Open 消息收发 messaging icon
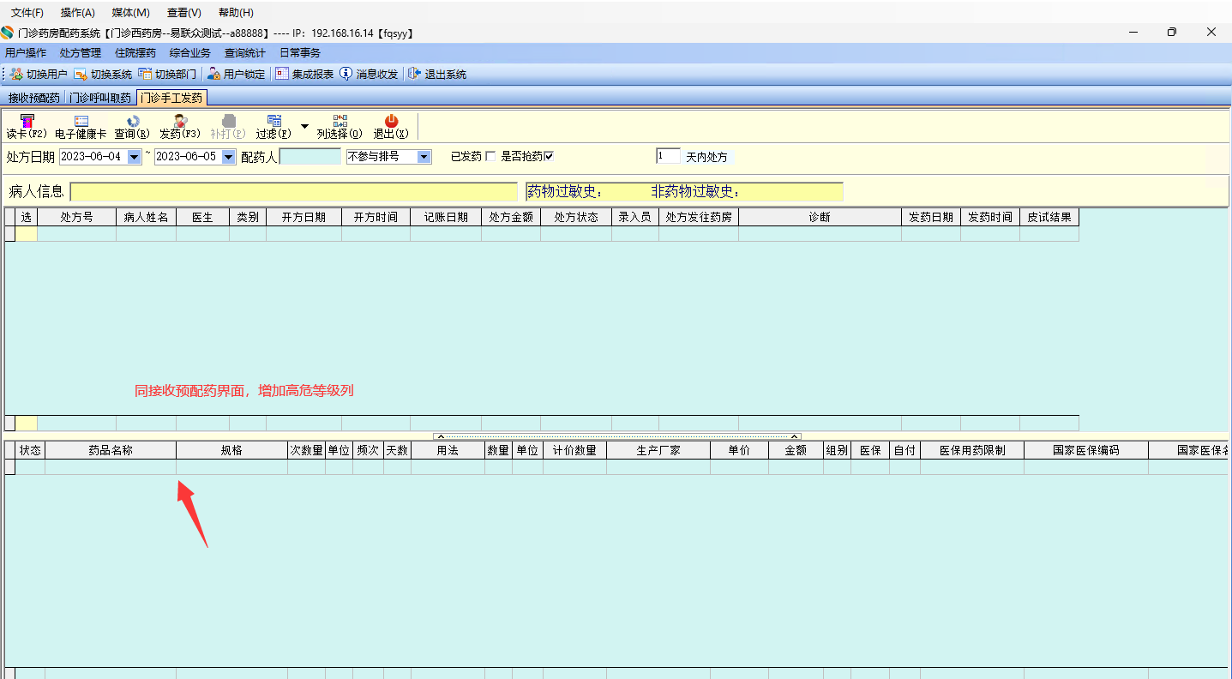Viewport: 1232px width, 679px height. pyautogui.click(x=346, y=75)
